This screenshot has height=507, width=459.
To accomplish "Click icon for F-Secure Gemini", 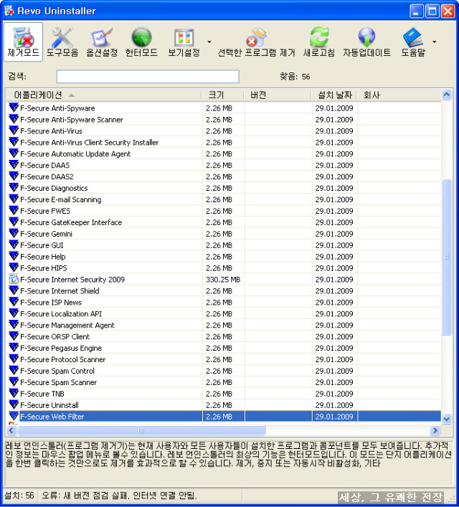I will click(14, 233).
